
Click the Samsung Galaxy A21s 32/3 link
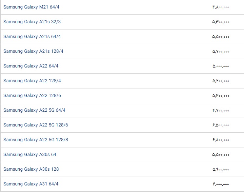point(32,22)
